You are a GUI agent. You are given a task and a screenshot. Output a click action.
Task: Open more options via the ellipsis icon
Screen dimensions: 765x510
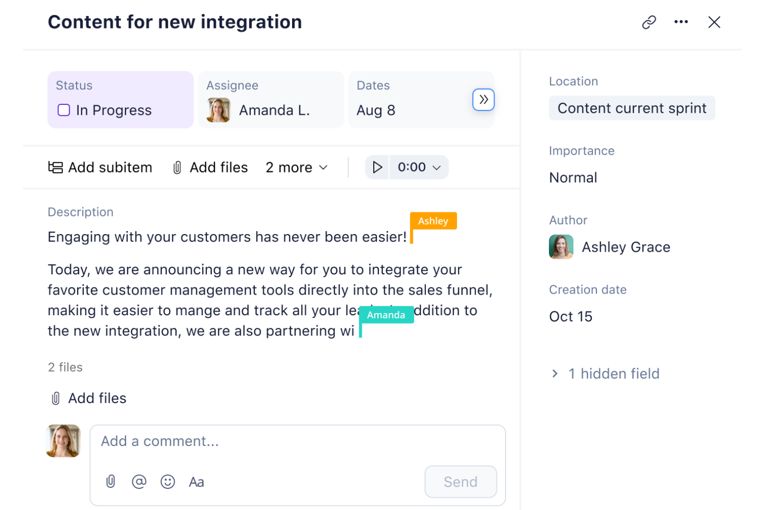681,22
